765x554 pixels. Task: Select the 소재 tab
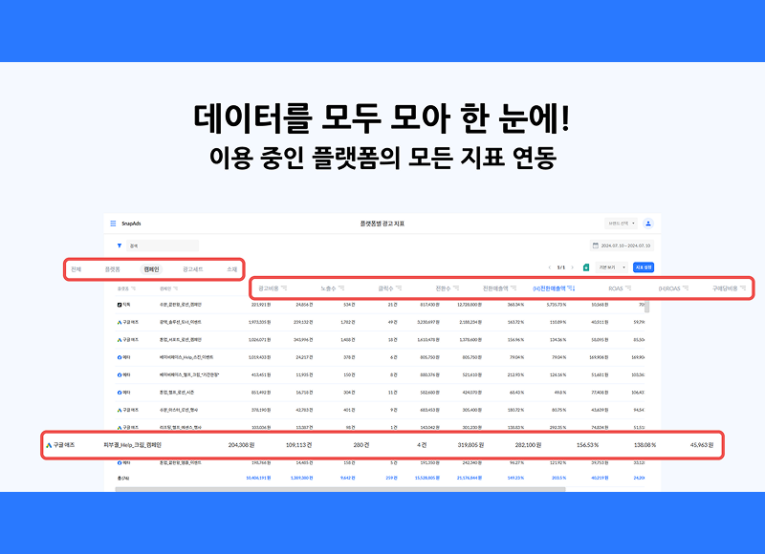pyautogui.click(x=231, y=269)
